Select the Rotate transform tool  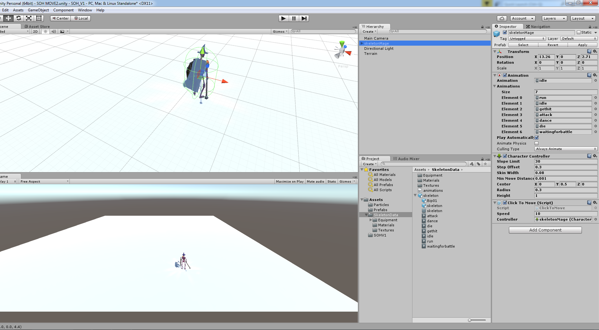19,18
